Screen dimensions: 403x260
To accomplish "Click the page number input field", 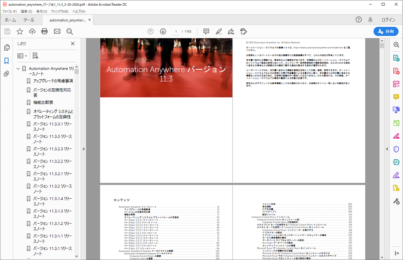I will pyautogui.click(x=176, y=31).
